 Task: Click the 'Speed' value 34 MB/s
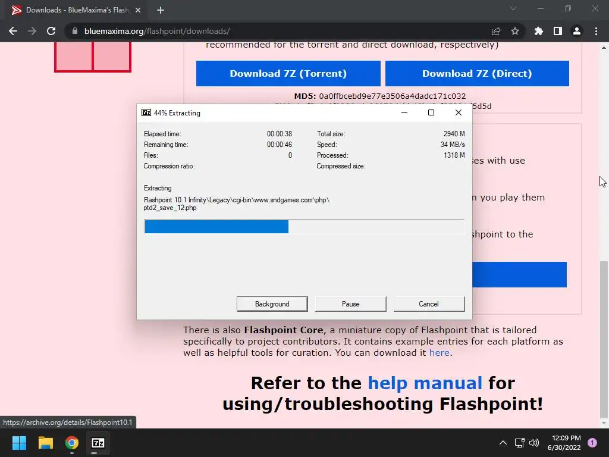pyautogui.click(x=453, y=145)
